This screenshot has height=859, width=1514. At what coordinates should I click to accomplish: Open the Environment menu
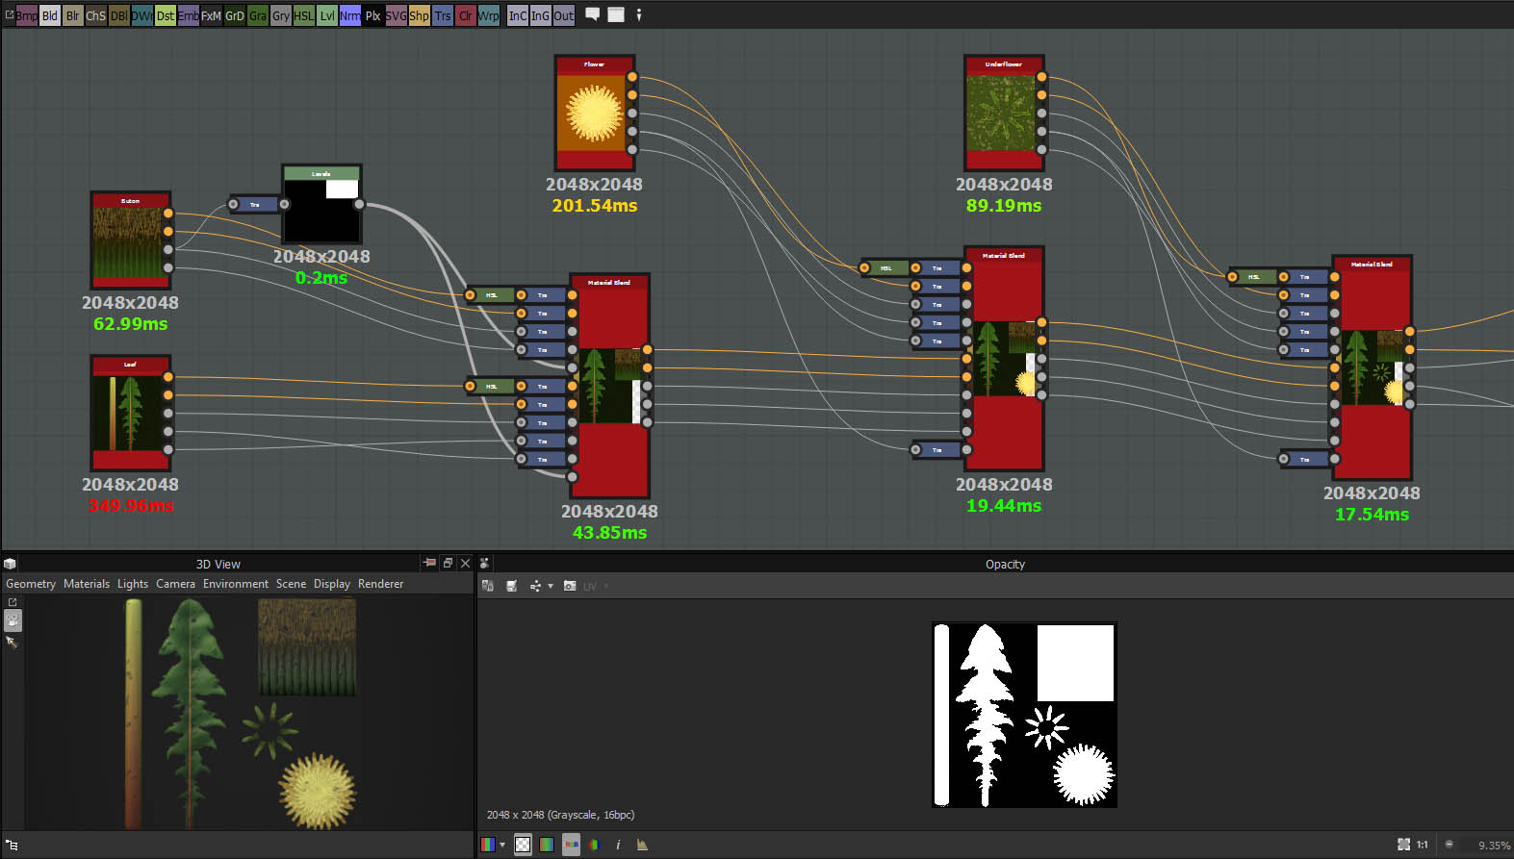(x=236, y=584)
